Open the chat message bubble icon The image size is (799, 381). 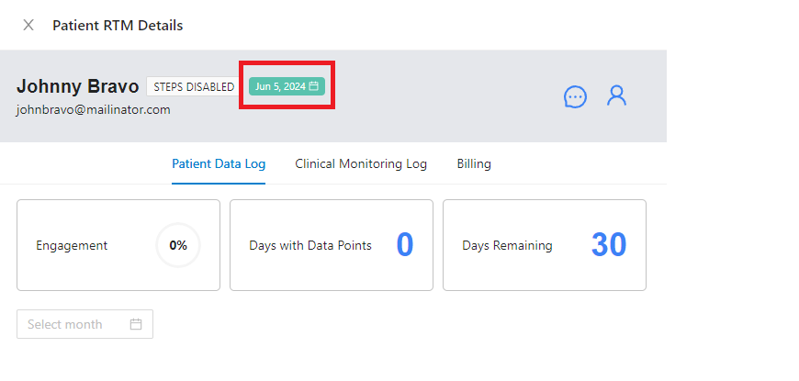coord(575,96)
